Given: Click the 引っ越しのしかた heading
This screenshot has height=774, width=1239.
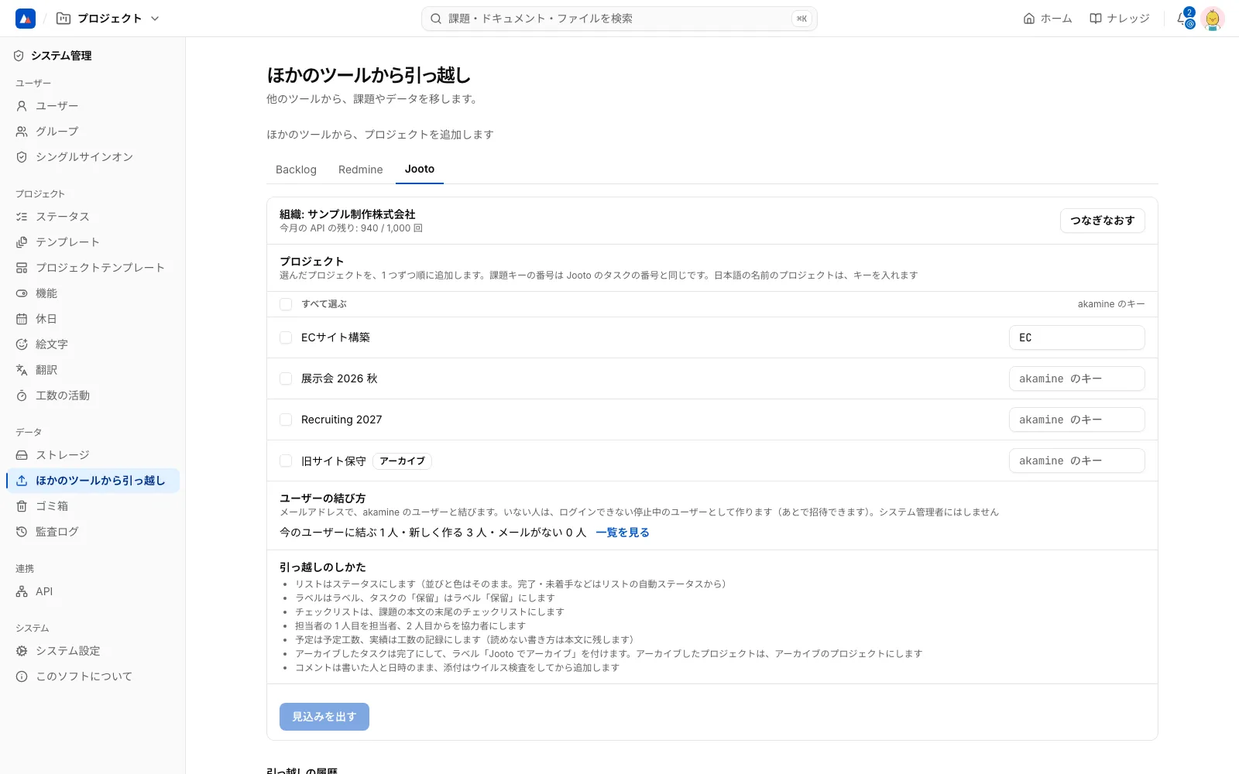Looking at the screenshot, I should click(x=322, y=567).
